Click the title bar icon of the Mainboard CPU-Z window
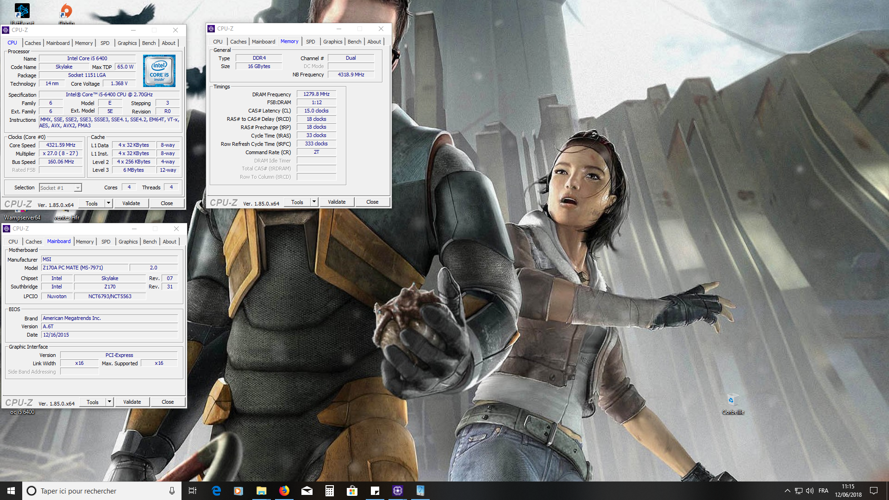The width and height of the screenshot is (889, 500). coord(6,229)
